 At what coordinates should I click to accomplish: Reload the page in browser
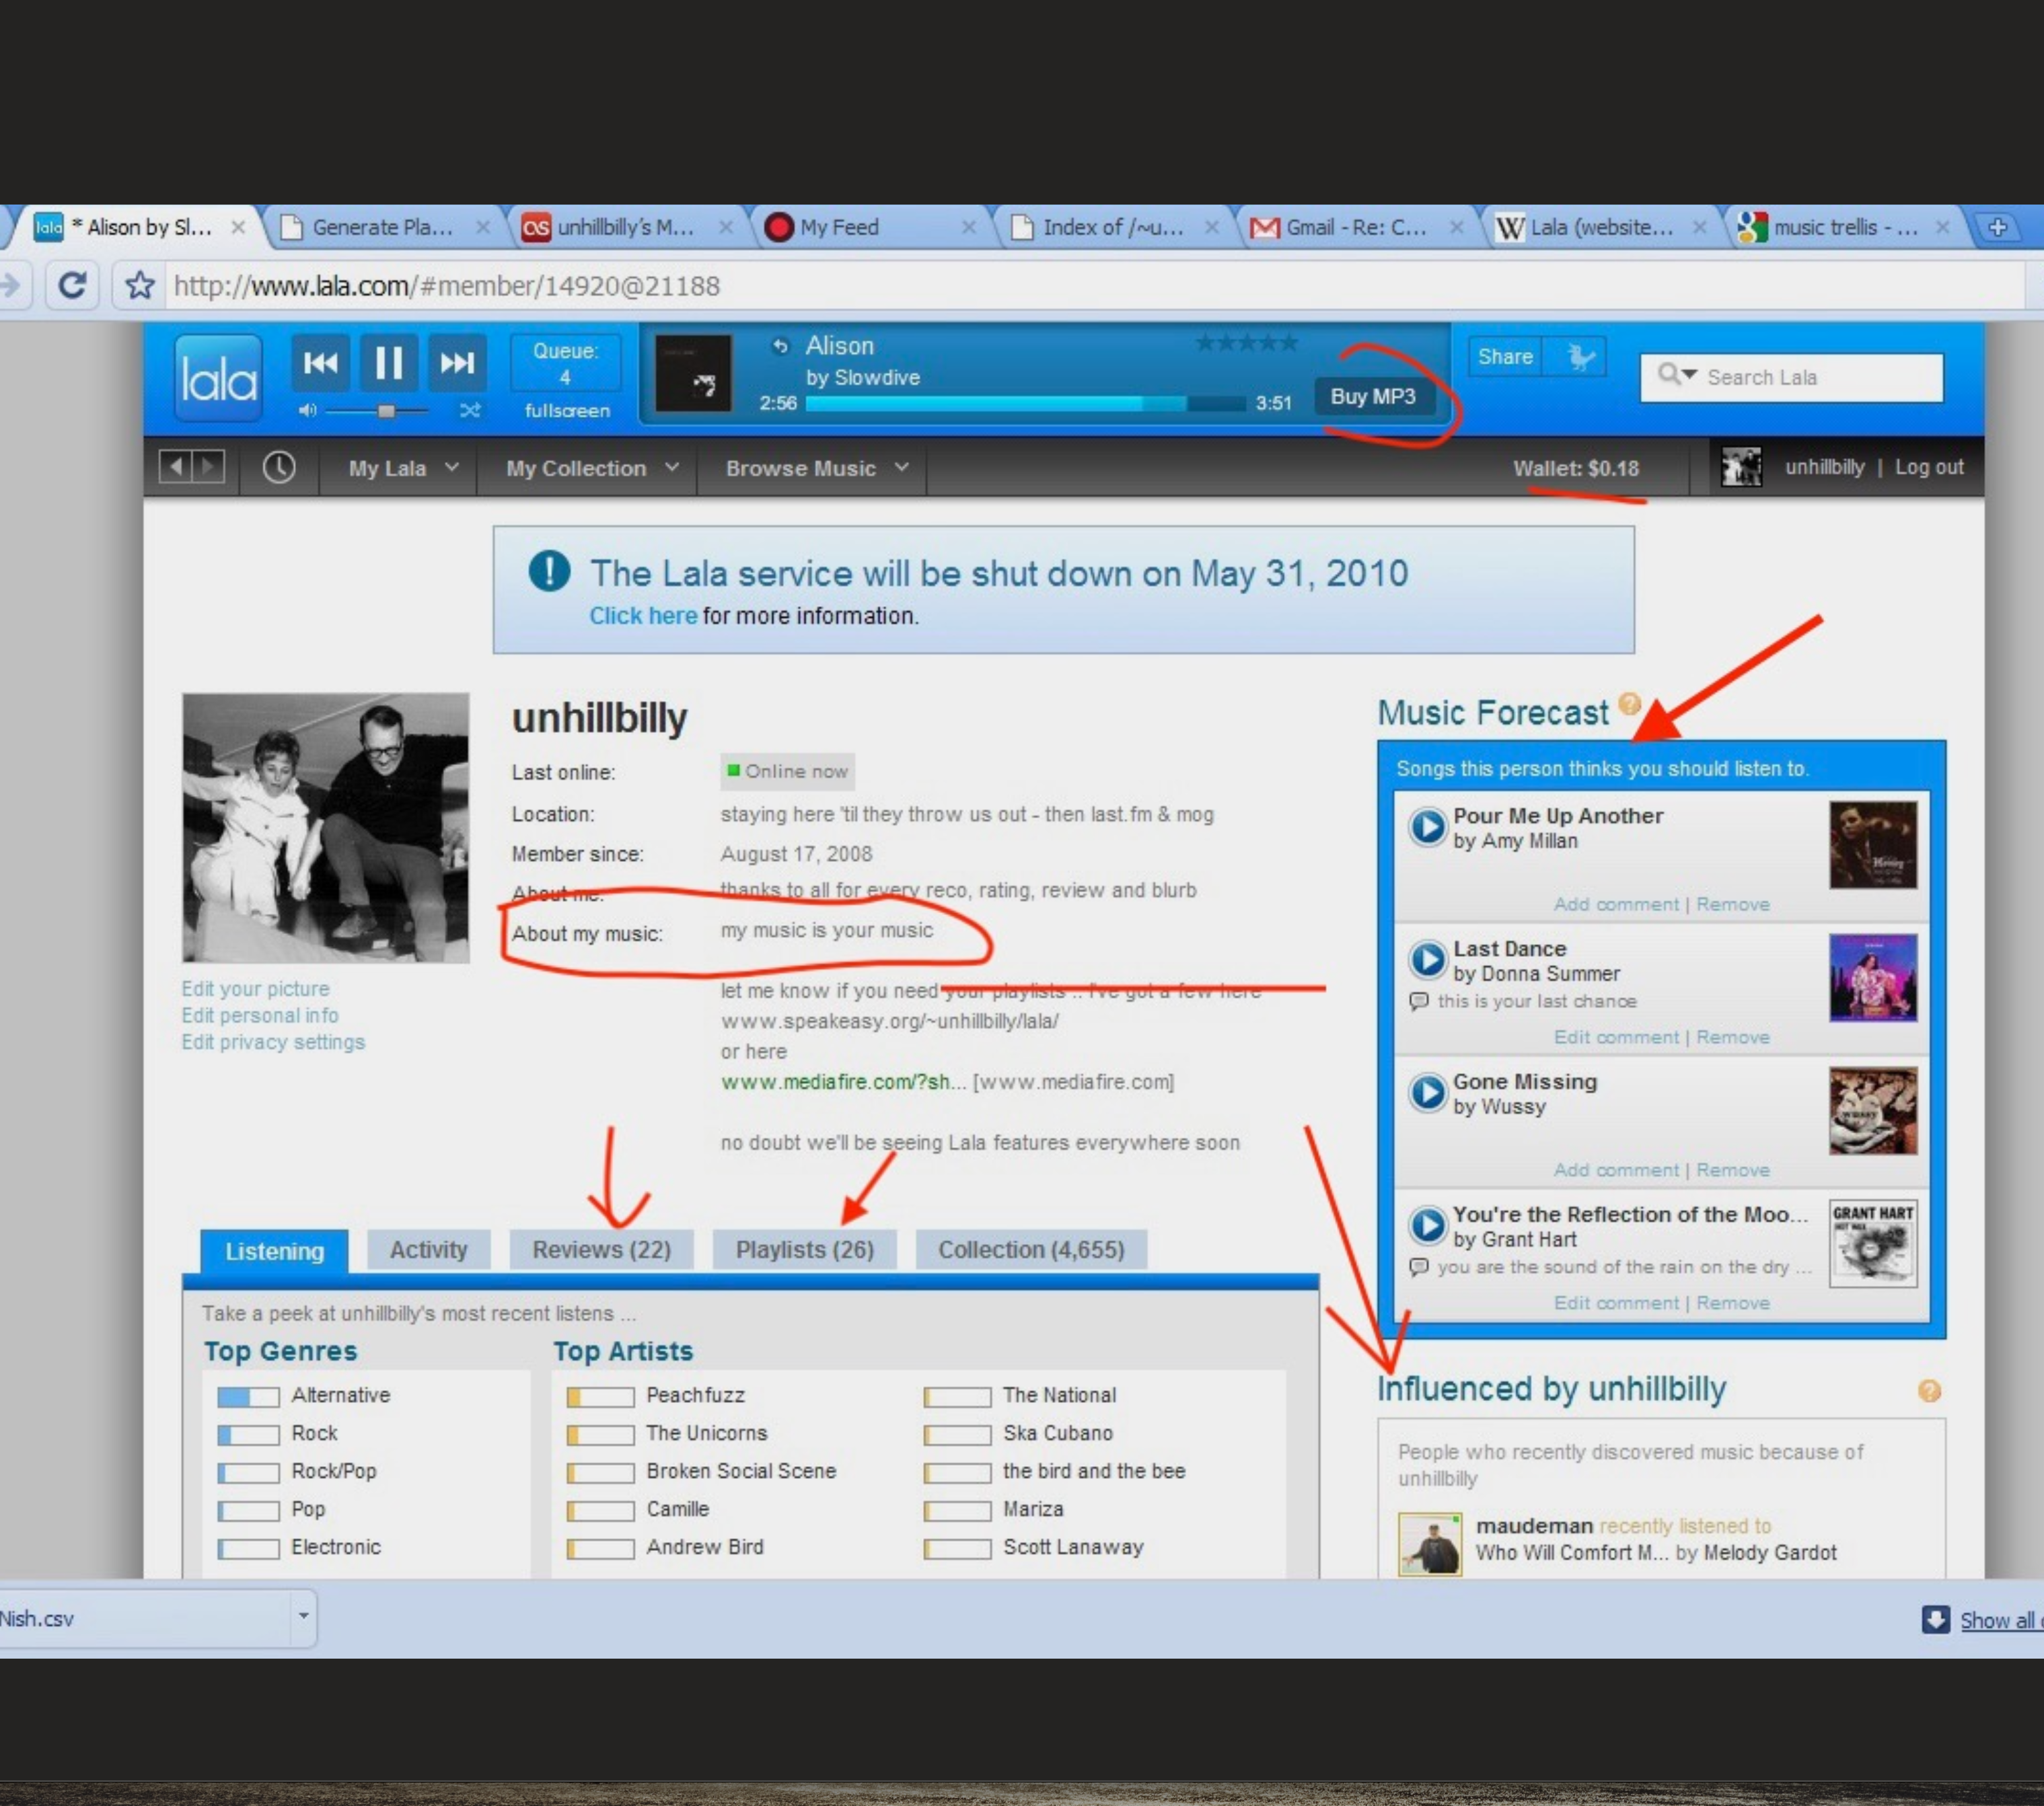pyautogui.click(x=71, y=286)
